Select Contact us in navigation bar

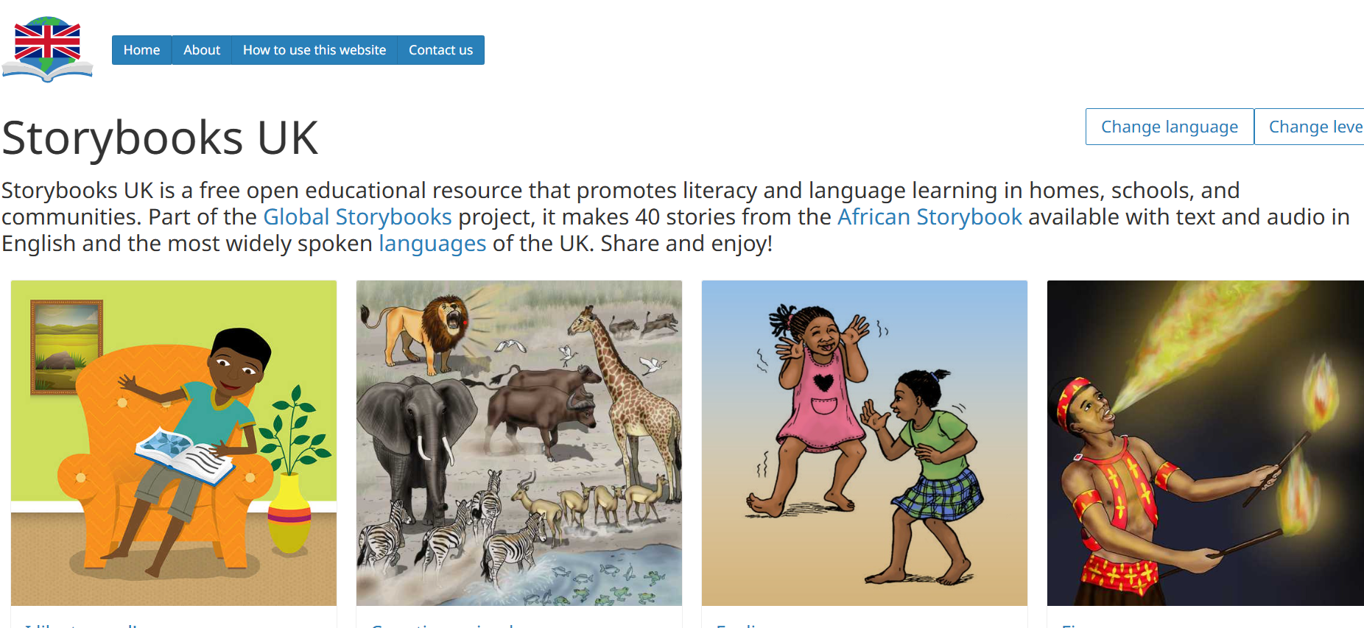click(440, 50)
